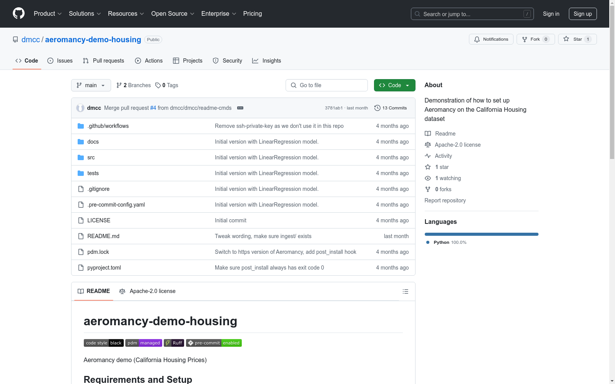The image size is (615, 384).
Task: Click the LICENSE file icon
Action: pyautogui.click(x=81, y=220)
